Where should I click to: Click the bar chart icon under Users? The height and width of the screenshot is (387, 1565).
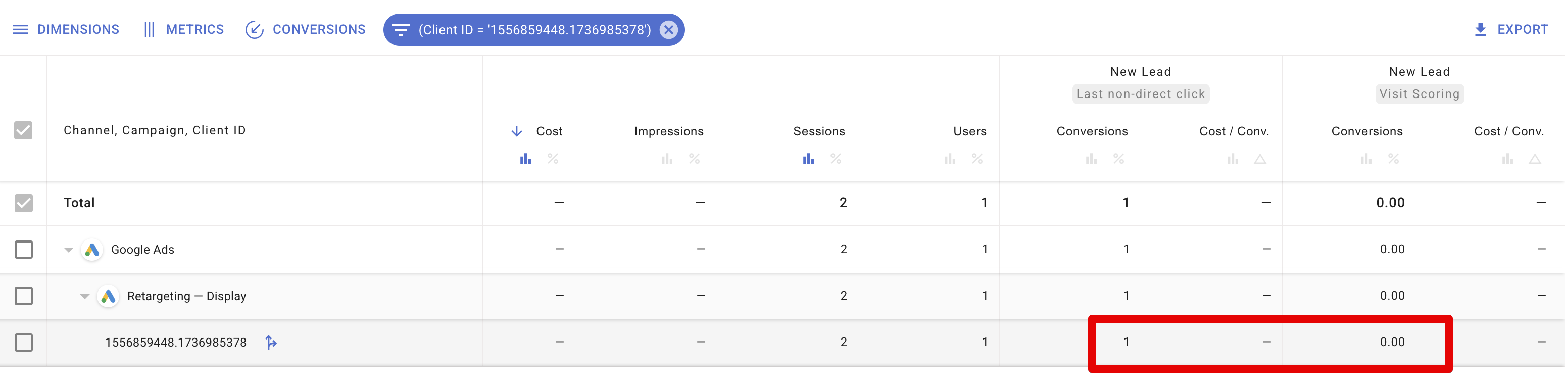click(950, 159)
